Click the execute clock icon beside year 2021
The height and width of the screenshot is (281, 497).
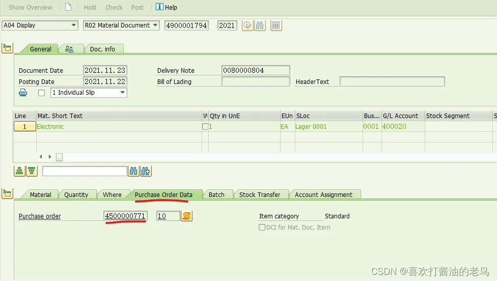(x=247, y=25)
